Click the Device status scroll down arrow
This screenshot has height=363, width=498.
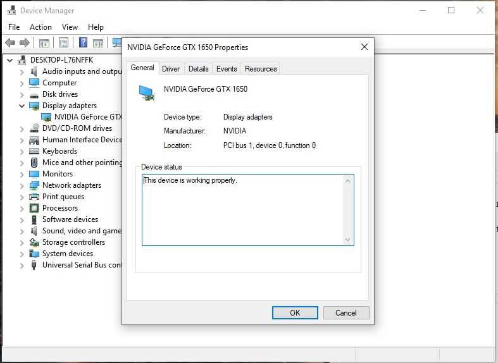[x=348, y=239]
